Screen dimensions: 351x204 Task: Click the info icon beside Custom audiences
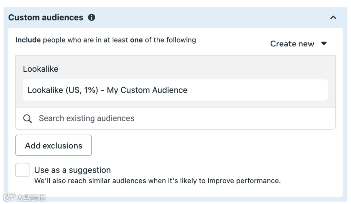click(92, 18)
